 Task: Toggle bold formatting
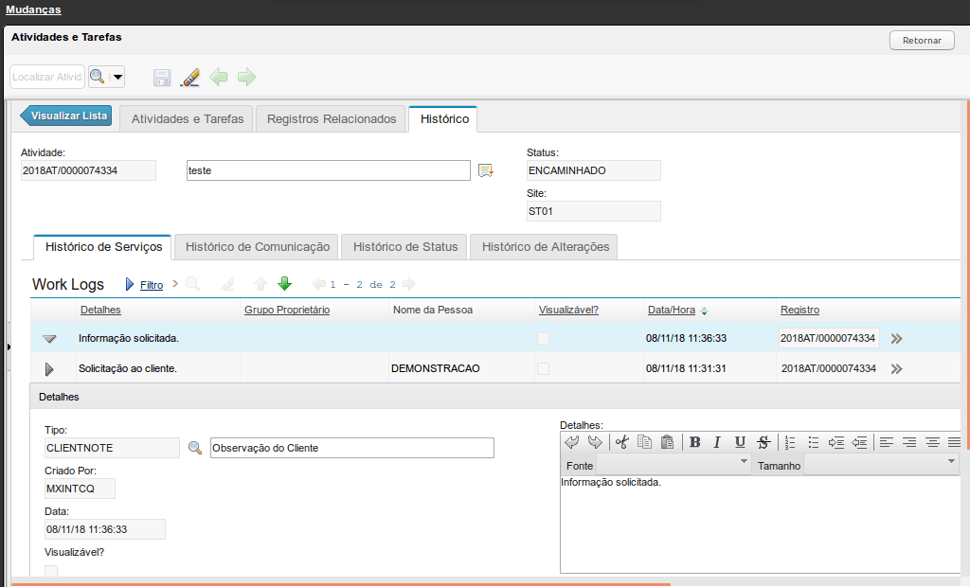[x=694, y=442]
